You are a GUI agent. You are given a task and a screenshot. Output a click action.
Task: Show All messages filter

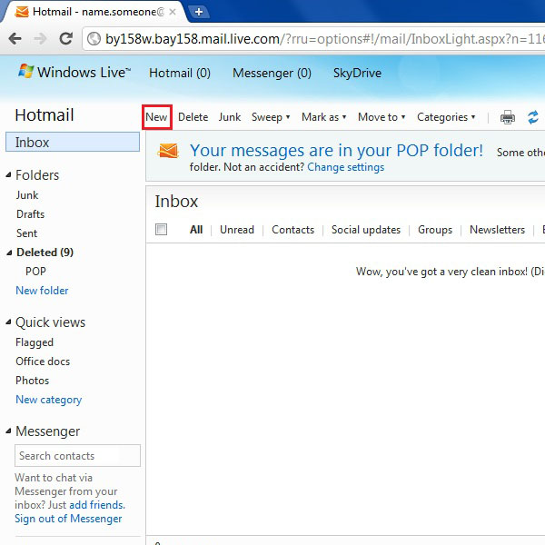point(196,230)
